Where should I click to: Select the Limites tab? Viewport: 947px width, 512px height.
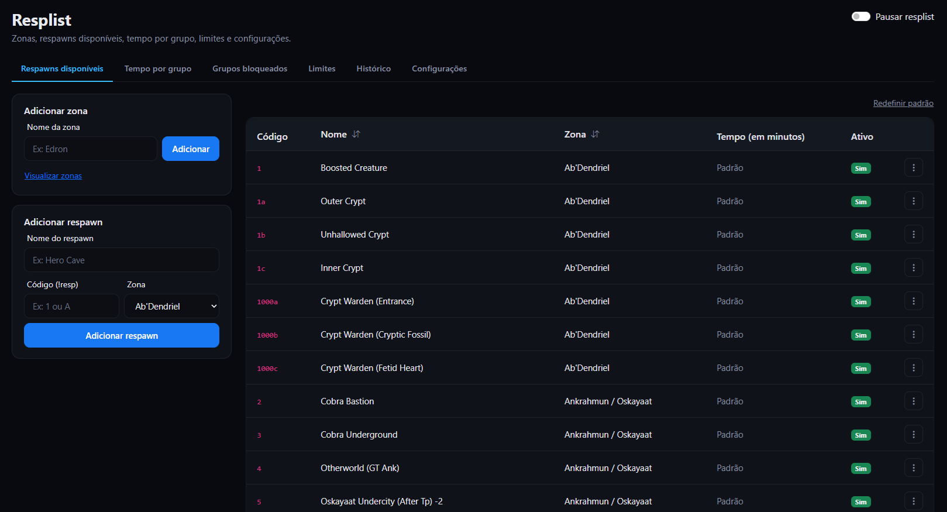(x=322, y=68)
